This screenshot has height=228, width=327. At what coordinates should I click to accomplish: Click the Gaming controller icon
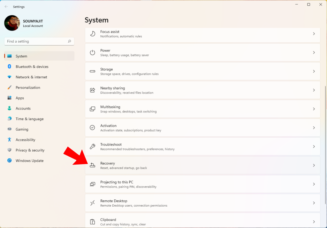[x=9, y=129]
